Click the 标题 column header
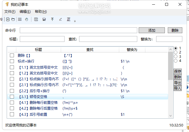The width and height of the screenshot is (189, 132). [x=38, y=50]
